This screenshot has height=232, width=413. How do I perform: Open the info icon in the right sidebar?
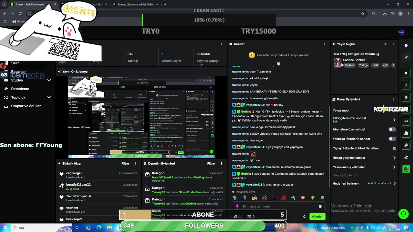[x=406, y=45]
